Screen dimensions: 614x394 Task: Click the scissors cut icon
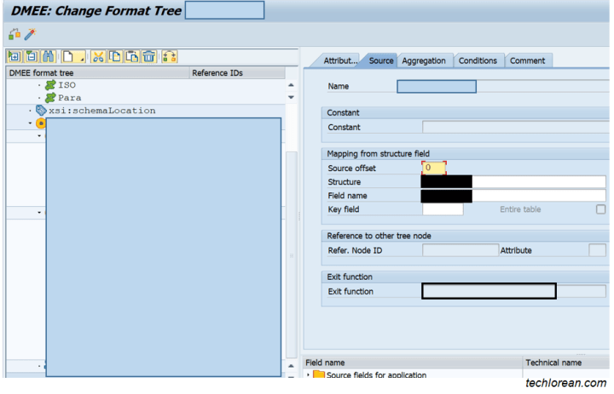click(98, 57)
